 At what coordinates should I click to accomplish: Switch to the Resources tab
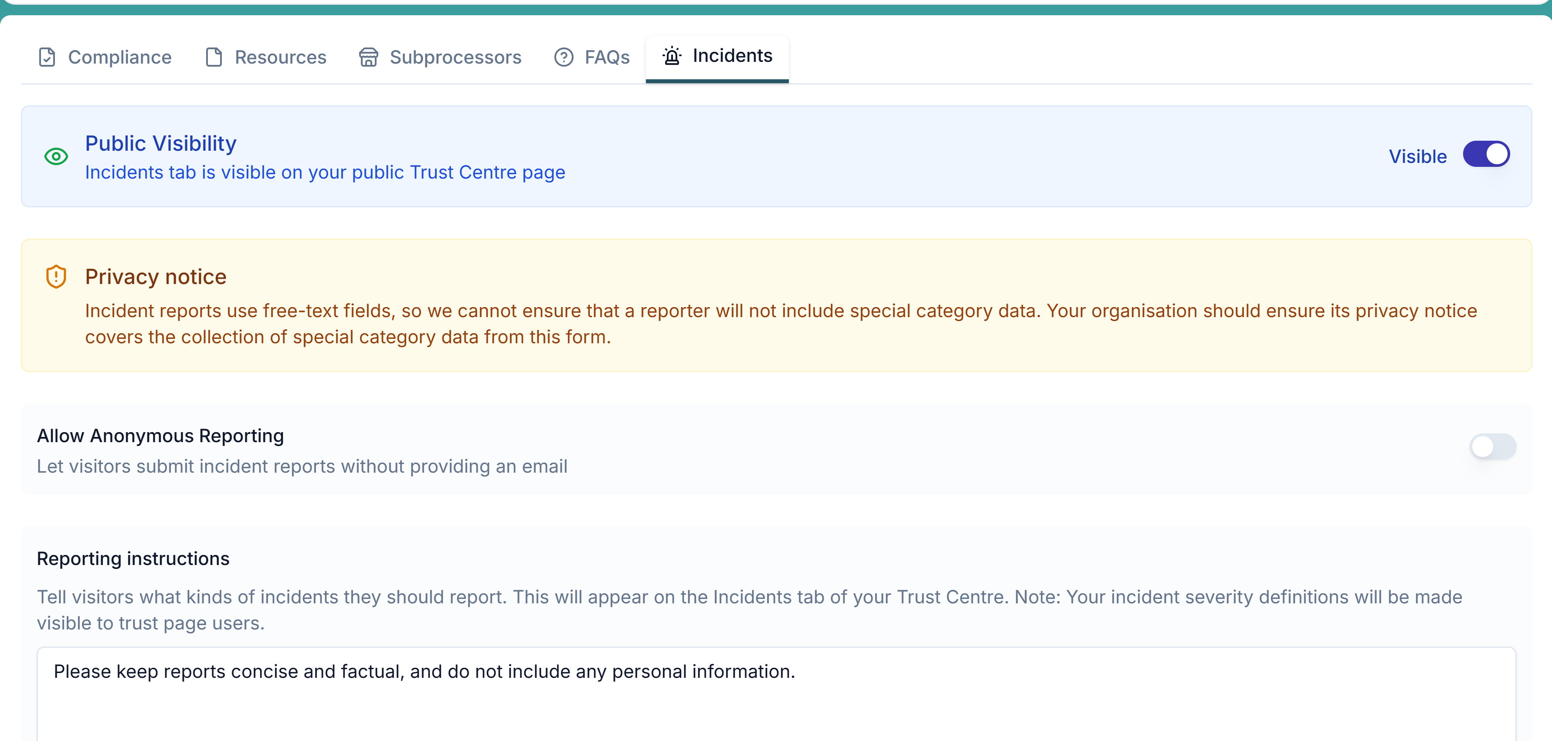coord(265,57)
